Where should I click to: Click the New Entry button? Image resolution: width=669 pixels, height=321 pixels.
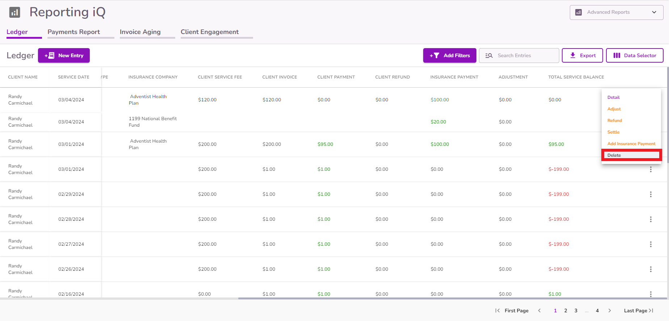click(64, 55)
